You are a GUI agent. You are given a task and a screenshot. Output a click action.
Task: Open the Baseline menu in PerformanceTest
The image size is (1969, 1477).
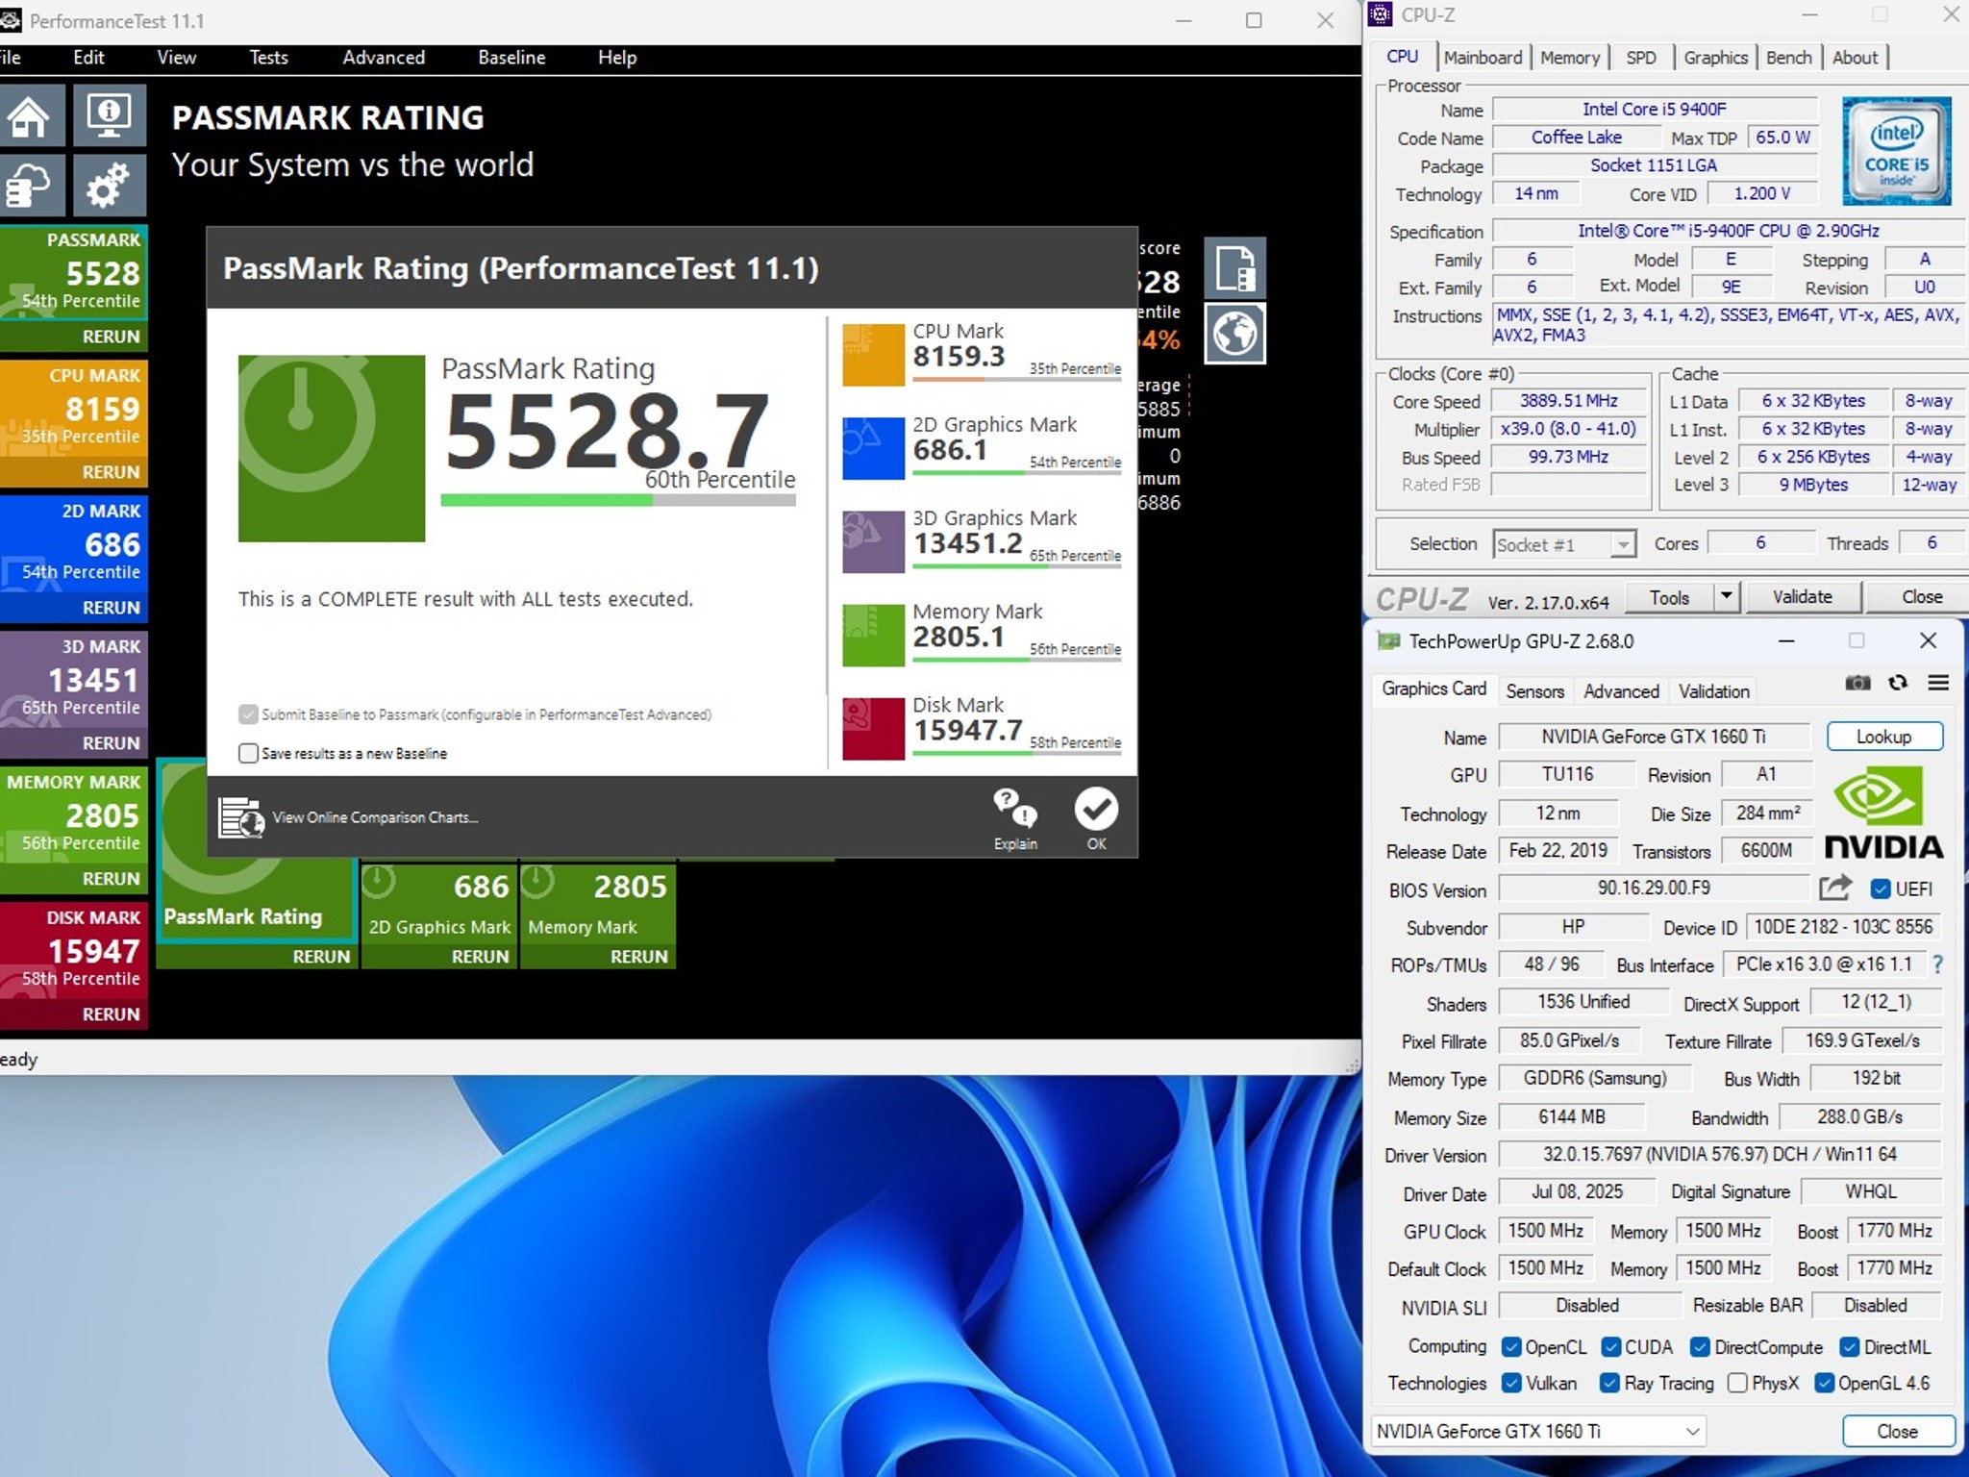point(511,57)
